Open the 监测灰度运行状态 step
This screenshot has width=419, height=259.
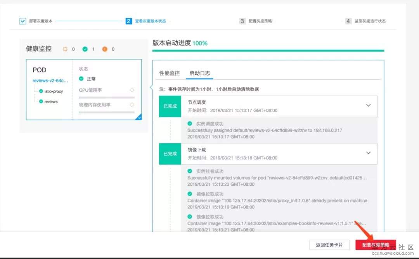[370, 21]
